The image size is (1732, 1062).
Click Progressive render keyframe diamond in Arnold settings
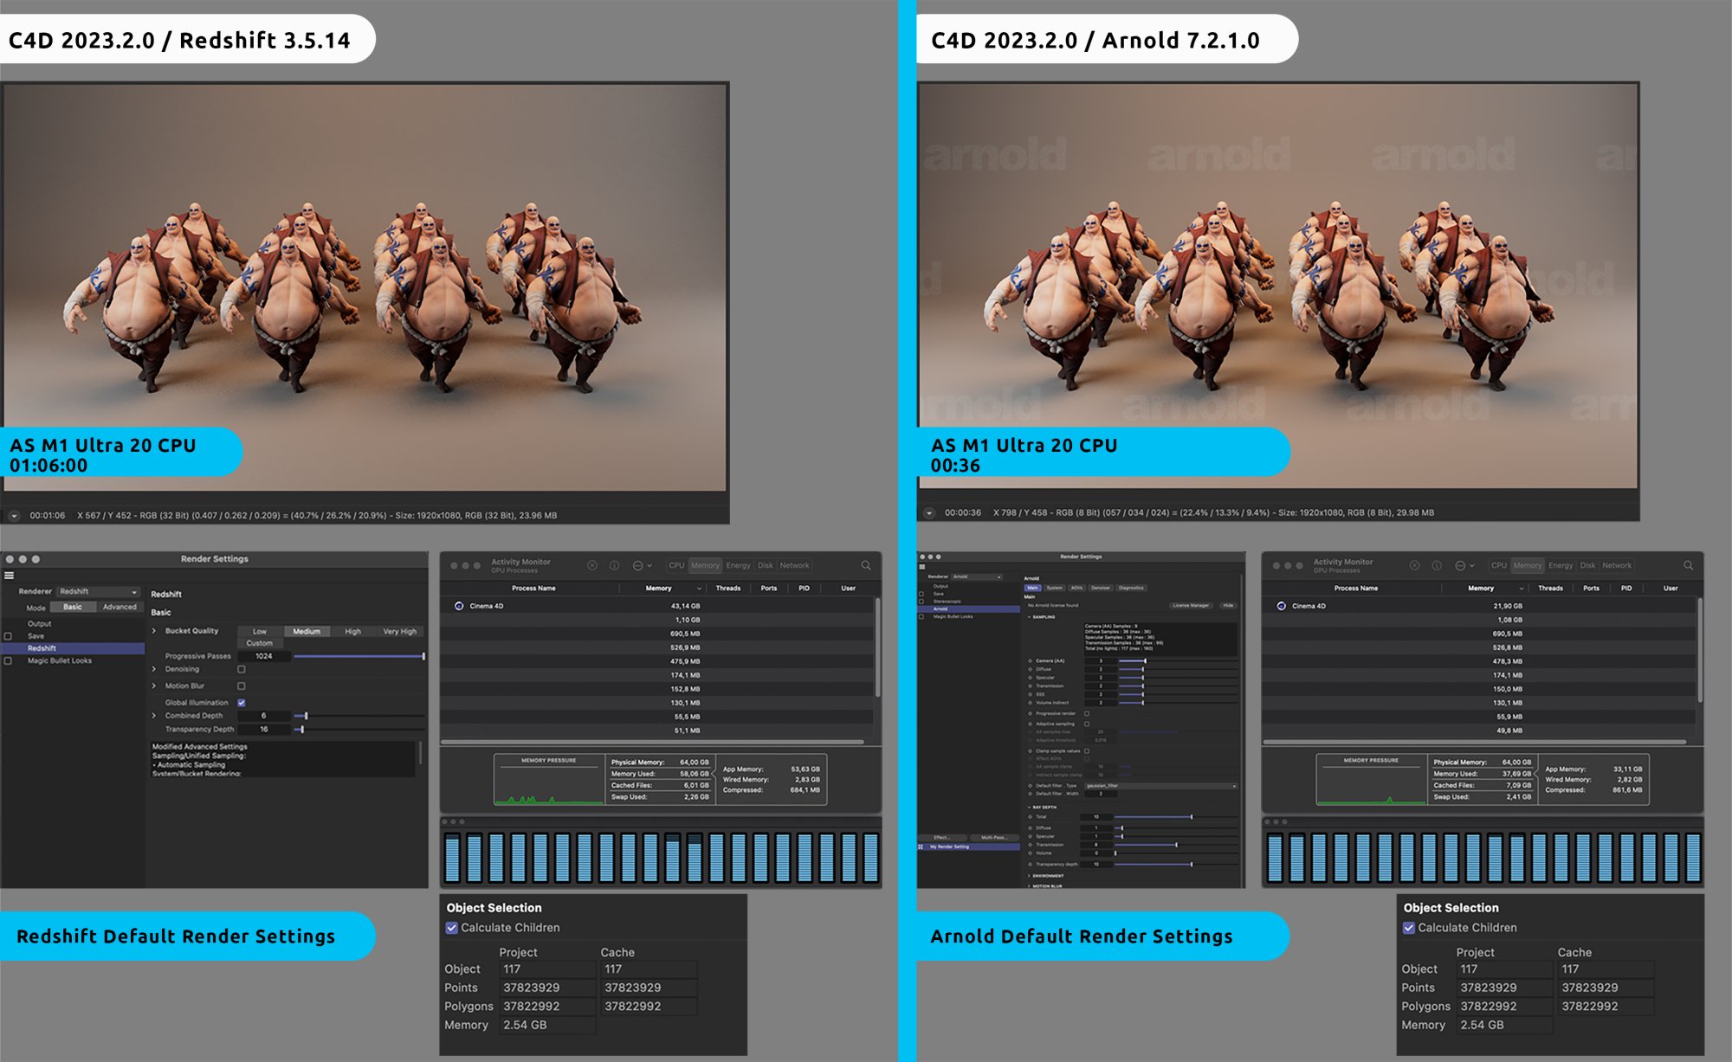pyautogui.click(x=1030, y=713)
